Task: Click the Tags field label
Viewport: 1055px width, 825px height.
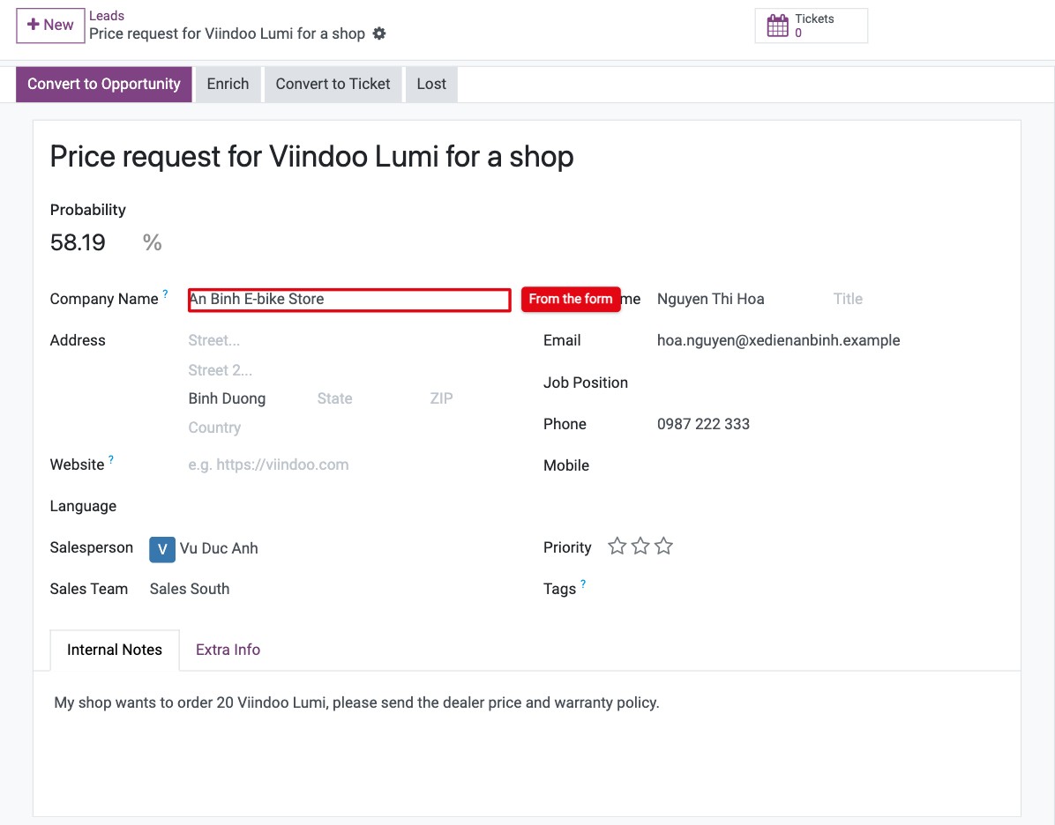Action: (559, 589)
